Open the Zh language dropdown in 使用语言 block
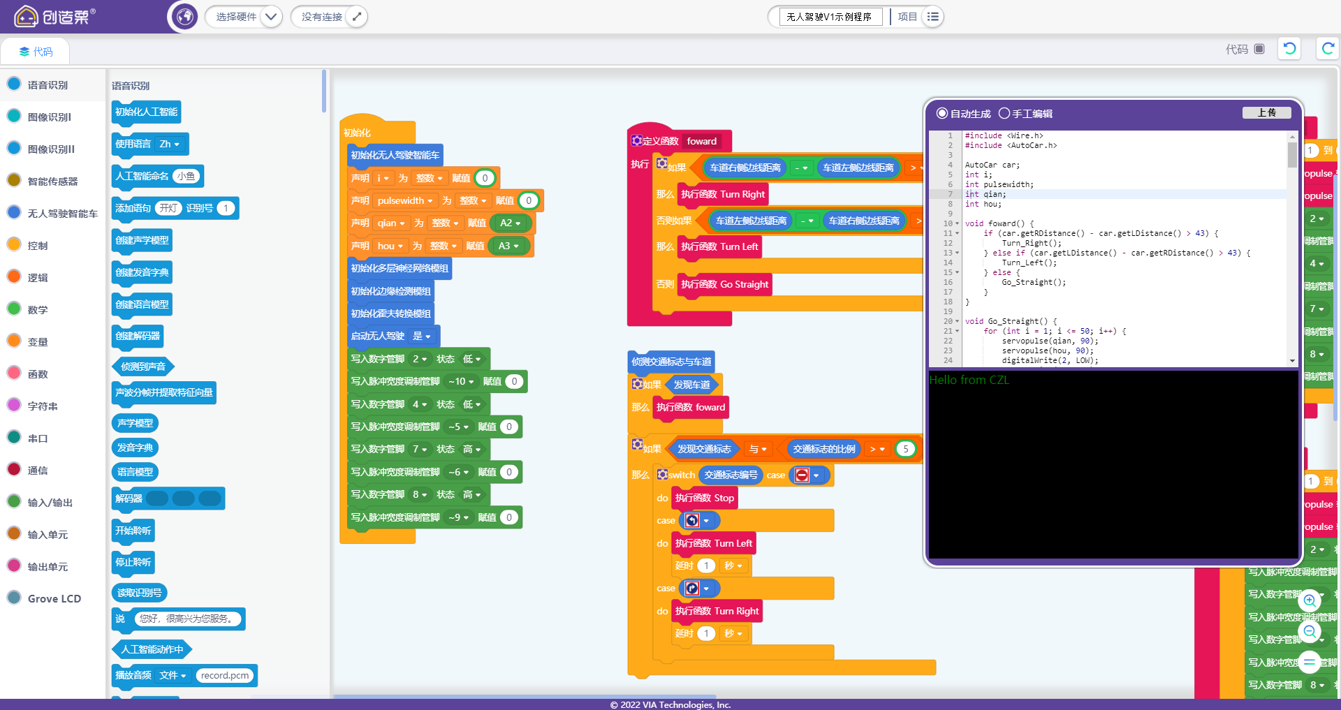The image size is (1341, 710). pos(170,144)
